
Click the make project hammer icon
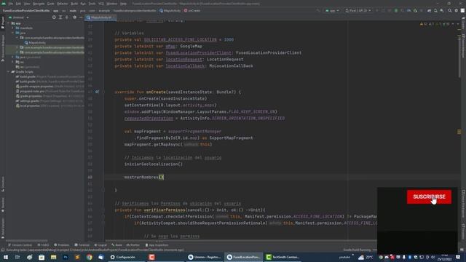[318, 10]
